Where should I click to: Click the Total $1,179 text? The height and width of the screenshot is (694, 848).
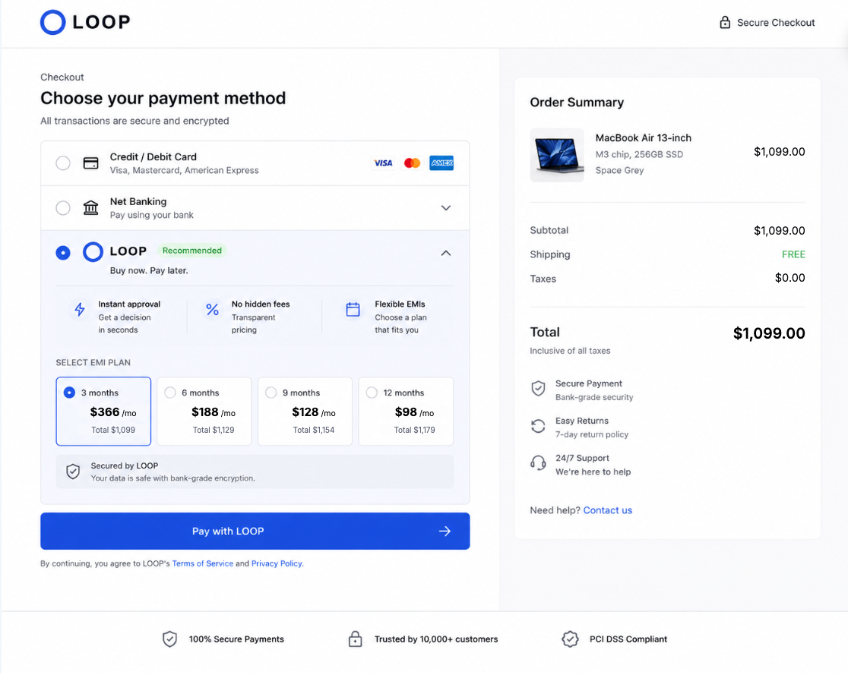(414, 430)
